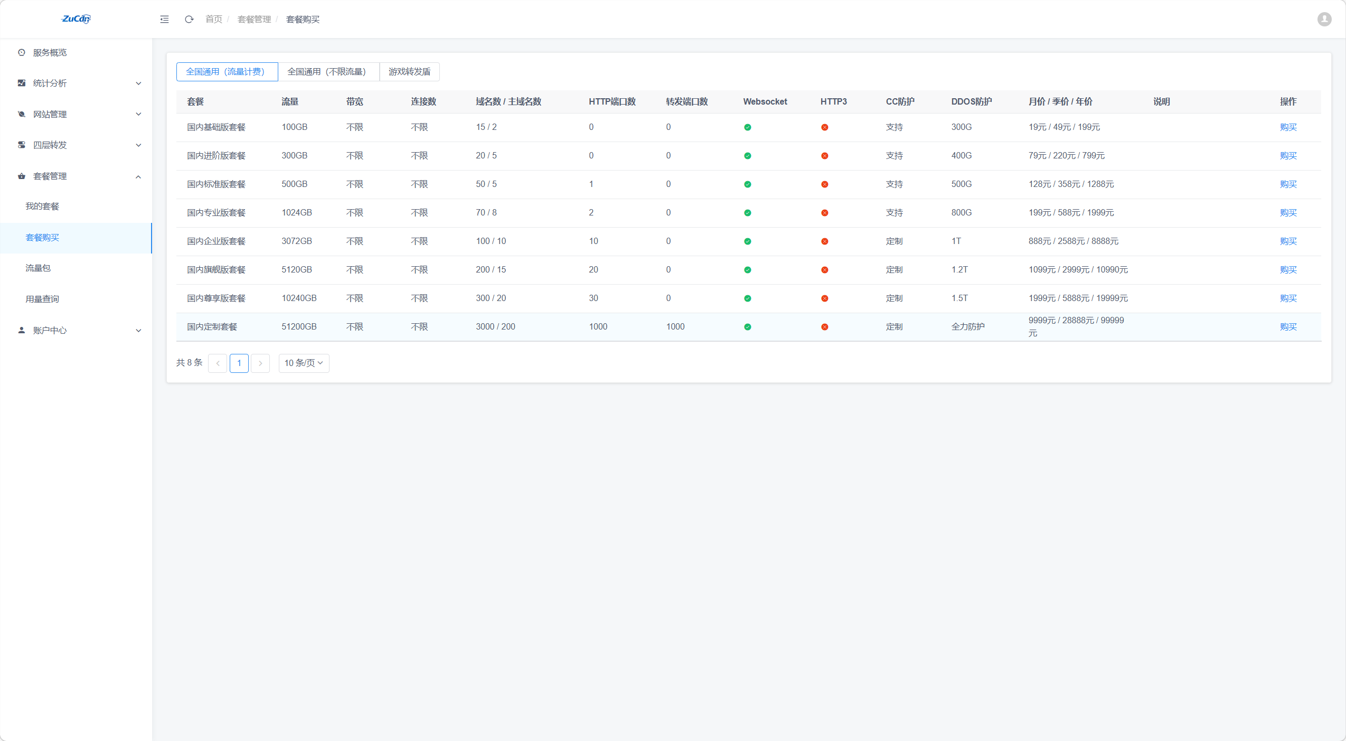Collapse the 套餐管理 menu chevron
The width and height of the screenshot is (1346, 741).
[138, 176]
